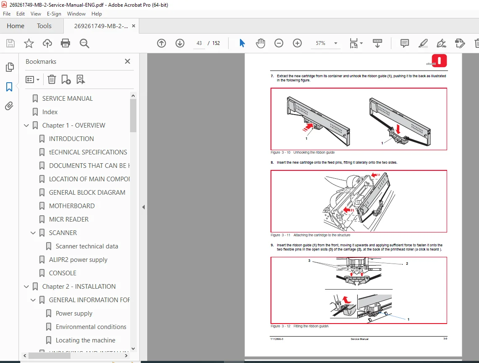479x363 pixels.
Task: Jump to ALIPR2 power supply bookmark
Action: [x=78, y=260]
